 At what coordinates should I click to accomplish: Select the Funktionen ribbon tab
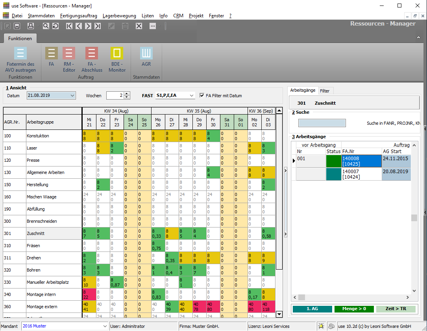click(x=20, y=39)
